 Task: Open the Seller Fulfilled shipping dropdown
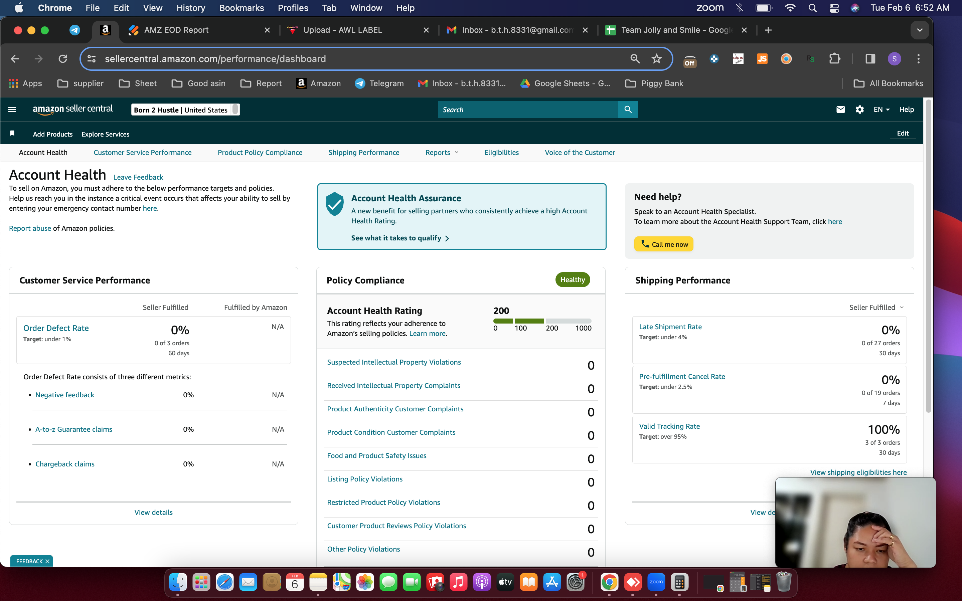click(x=876, y=307)
